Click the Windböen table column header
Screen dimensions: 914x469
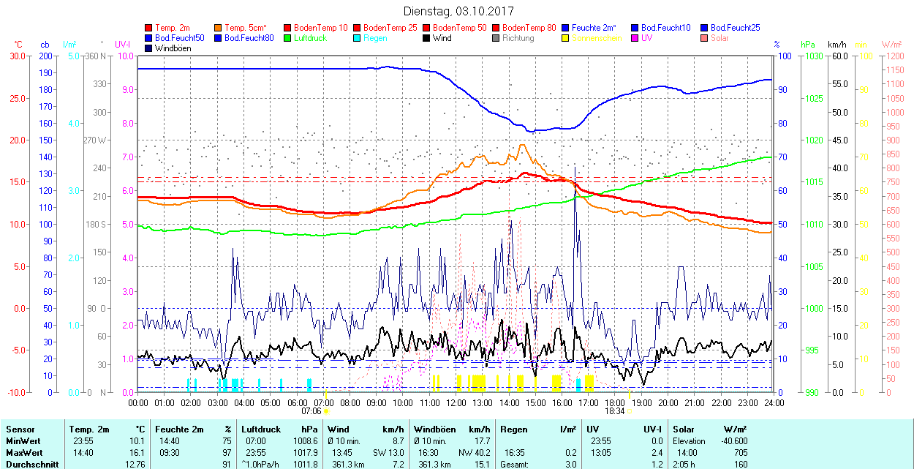pos(434,429)
